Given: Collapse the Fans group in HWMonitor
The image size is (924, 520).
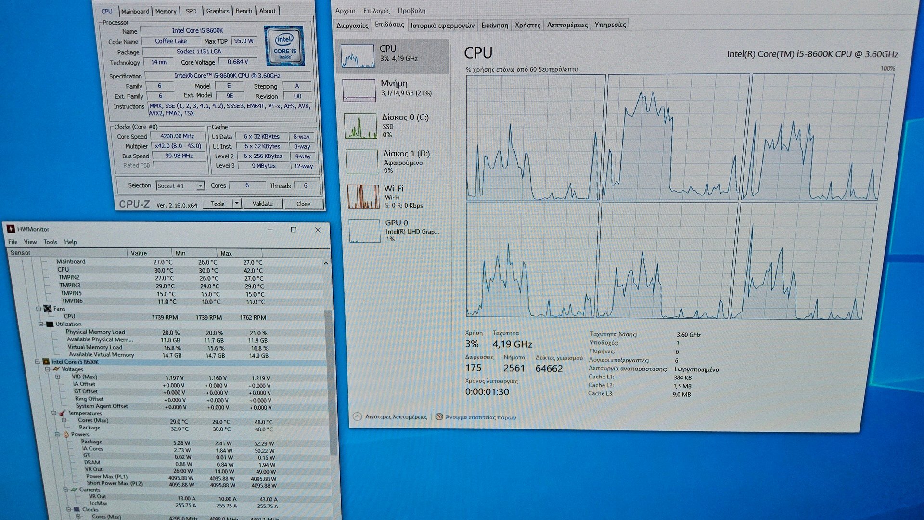Looking at the screenshot, I should 39,309.
